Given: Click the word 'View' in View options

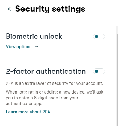Looking at the screenshot, I should coord(11,47).
